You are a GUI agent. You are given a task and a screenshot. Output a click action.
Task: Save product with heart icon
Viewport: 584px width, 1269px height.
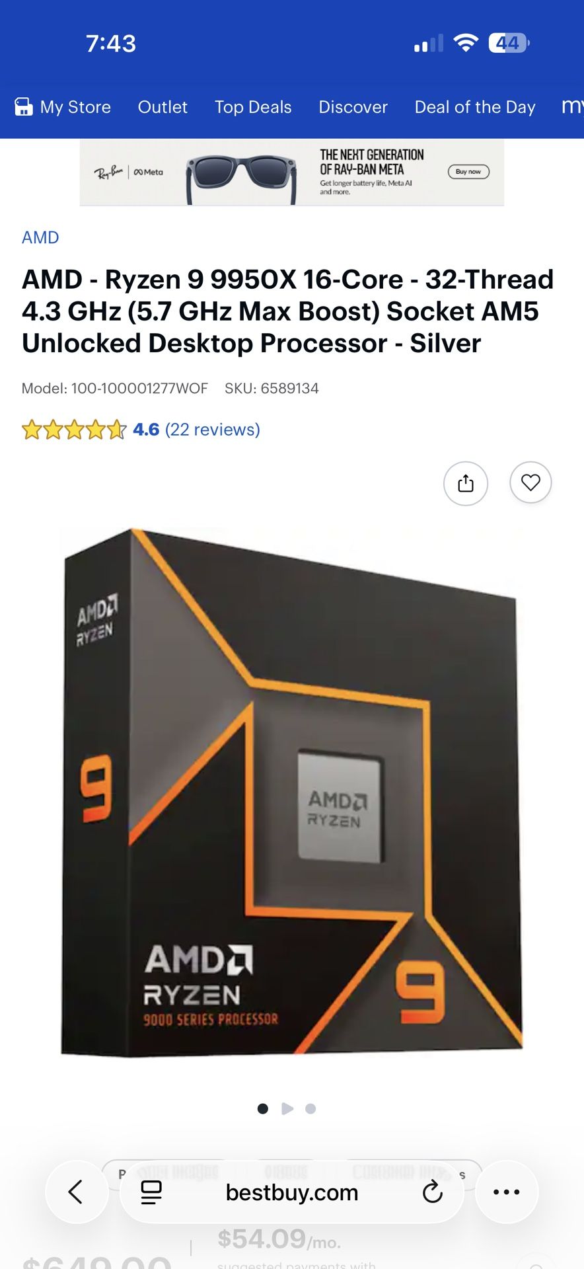coord(530,482)
